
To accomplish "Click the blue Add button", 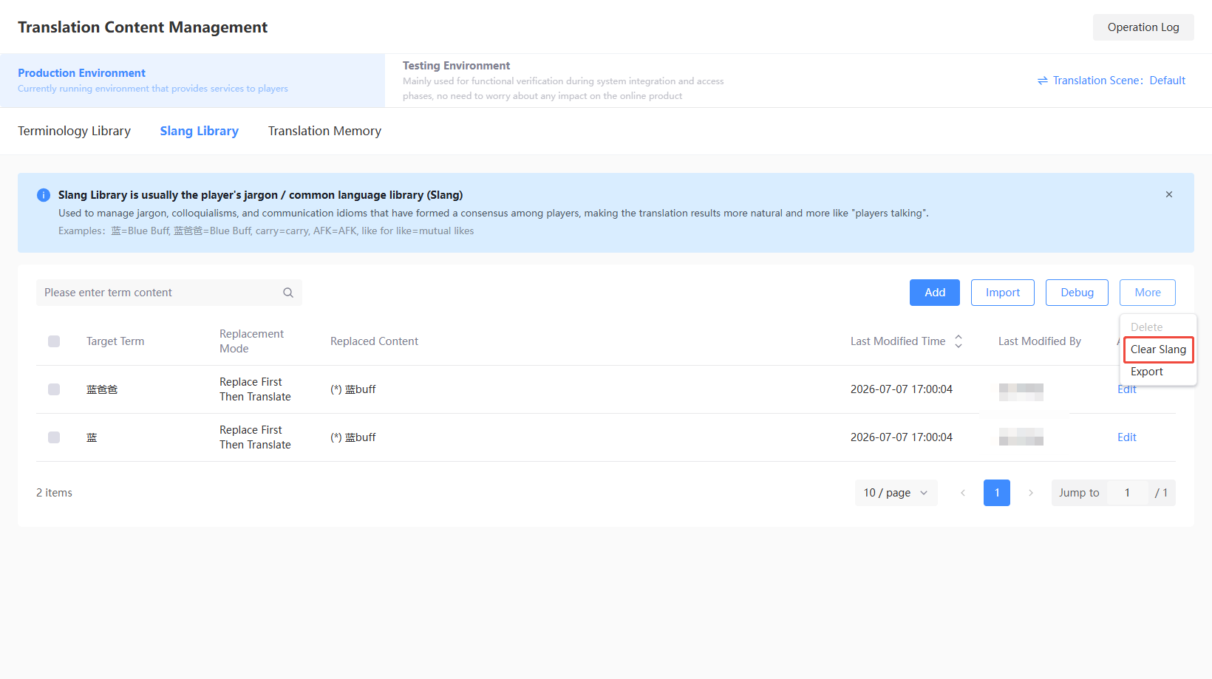I will click(935, 293).
